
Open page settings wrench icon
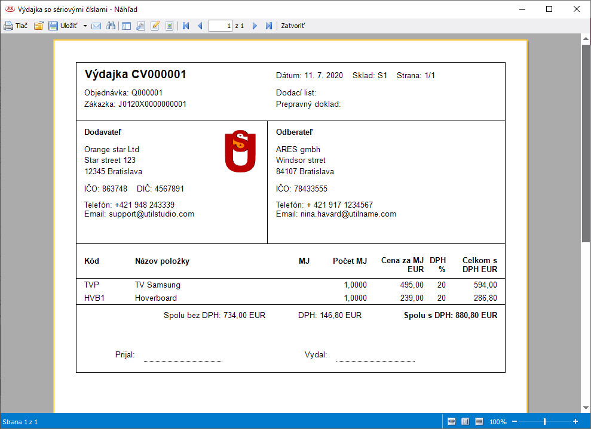tap(140, 26)
